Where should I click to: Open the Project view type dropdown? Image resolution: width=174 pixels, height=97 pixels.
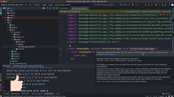pyautogui.click(x=8, y=8)
